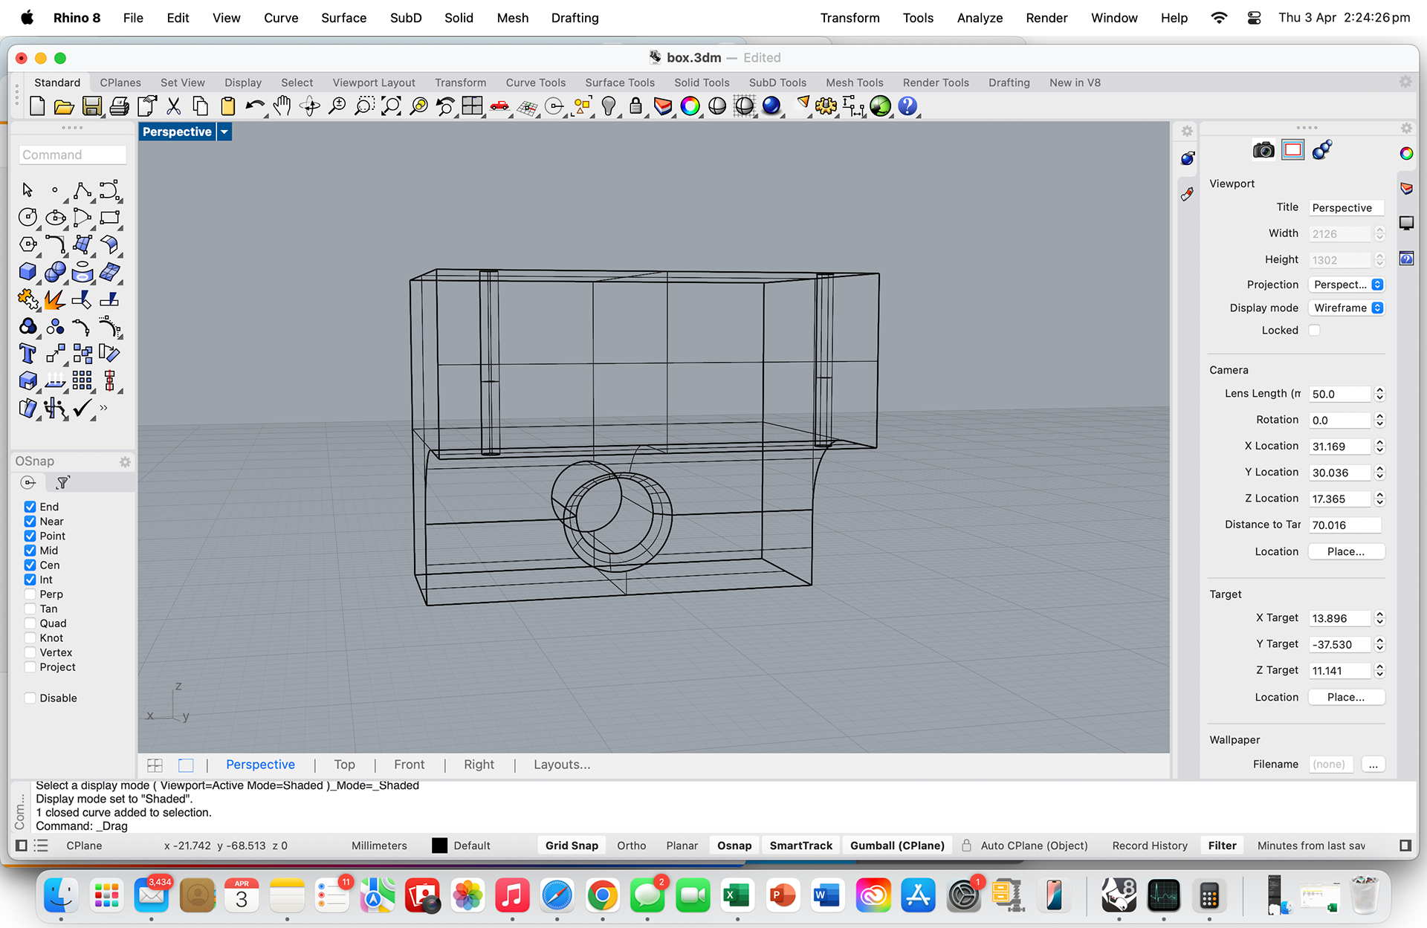Uncheck the Near osnap checkbox

[30, 522]
